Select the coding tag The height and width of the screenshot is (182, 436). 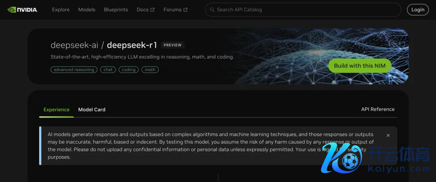(128, 70)
